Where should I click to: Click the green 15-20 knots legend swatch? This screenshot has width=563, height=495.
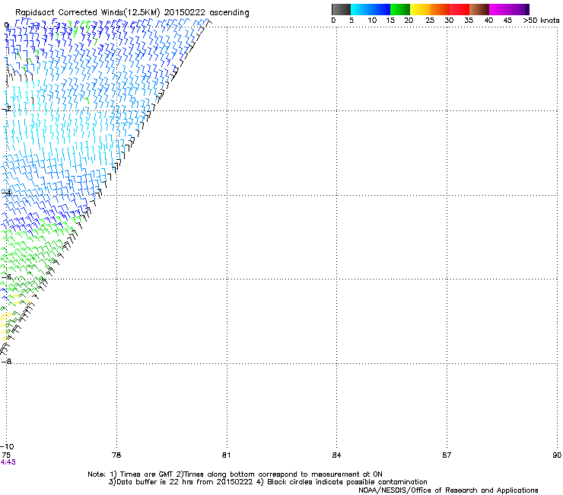pyautogui.click(x=400, y=9)
